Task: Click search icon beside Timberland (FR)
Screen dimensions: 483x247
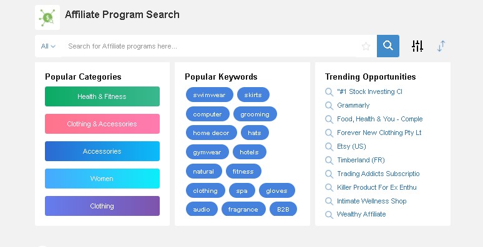Action: (x=329, y=160)
